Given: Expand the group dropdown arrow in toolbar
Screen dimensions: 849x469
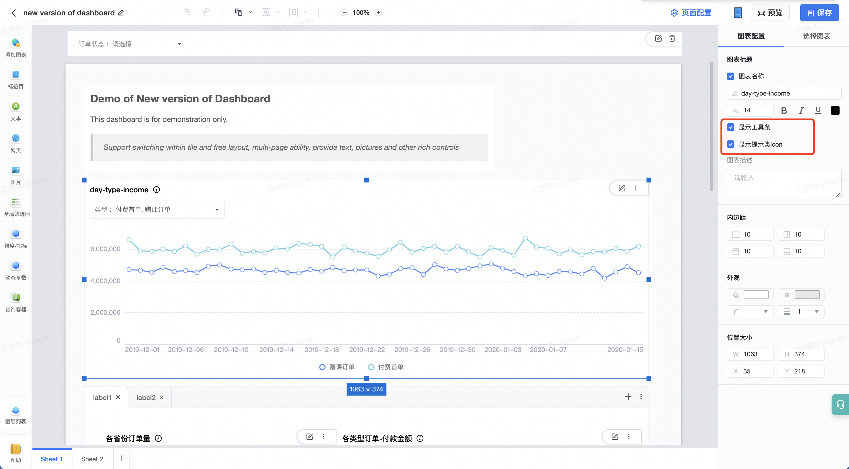Looking at the screenshot, I should click(x=278, y=12).
